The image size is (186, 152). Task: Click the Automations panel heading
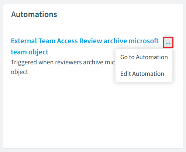[x=34, y=14]
